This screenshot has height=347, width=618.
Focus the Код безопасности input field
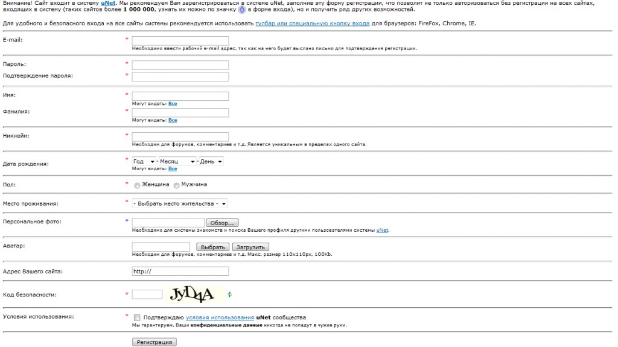click(x=147, y=294)
